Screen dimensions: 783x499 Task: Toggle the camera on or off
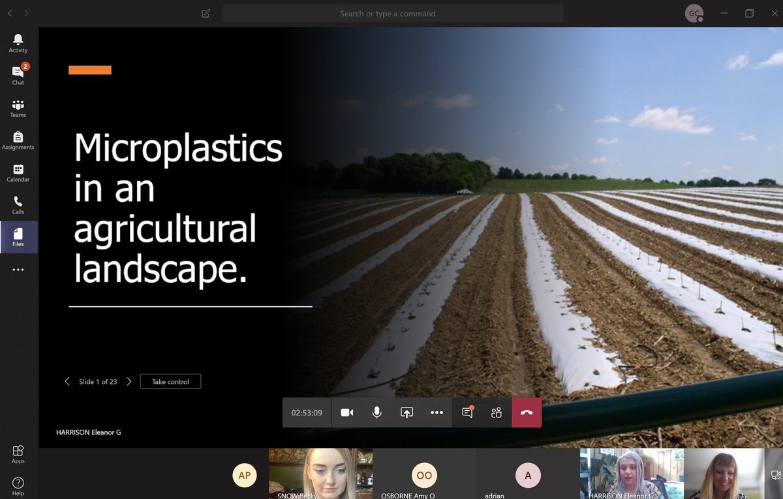[x=347, y=413]
